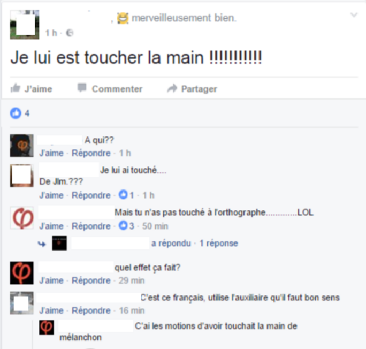Click the Commenter button label
366x349 pixels.
click(x=117, y=89)
